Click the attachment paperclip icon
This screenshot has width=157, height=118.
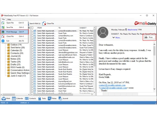pos(126,30)
